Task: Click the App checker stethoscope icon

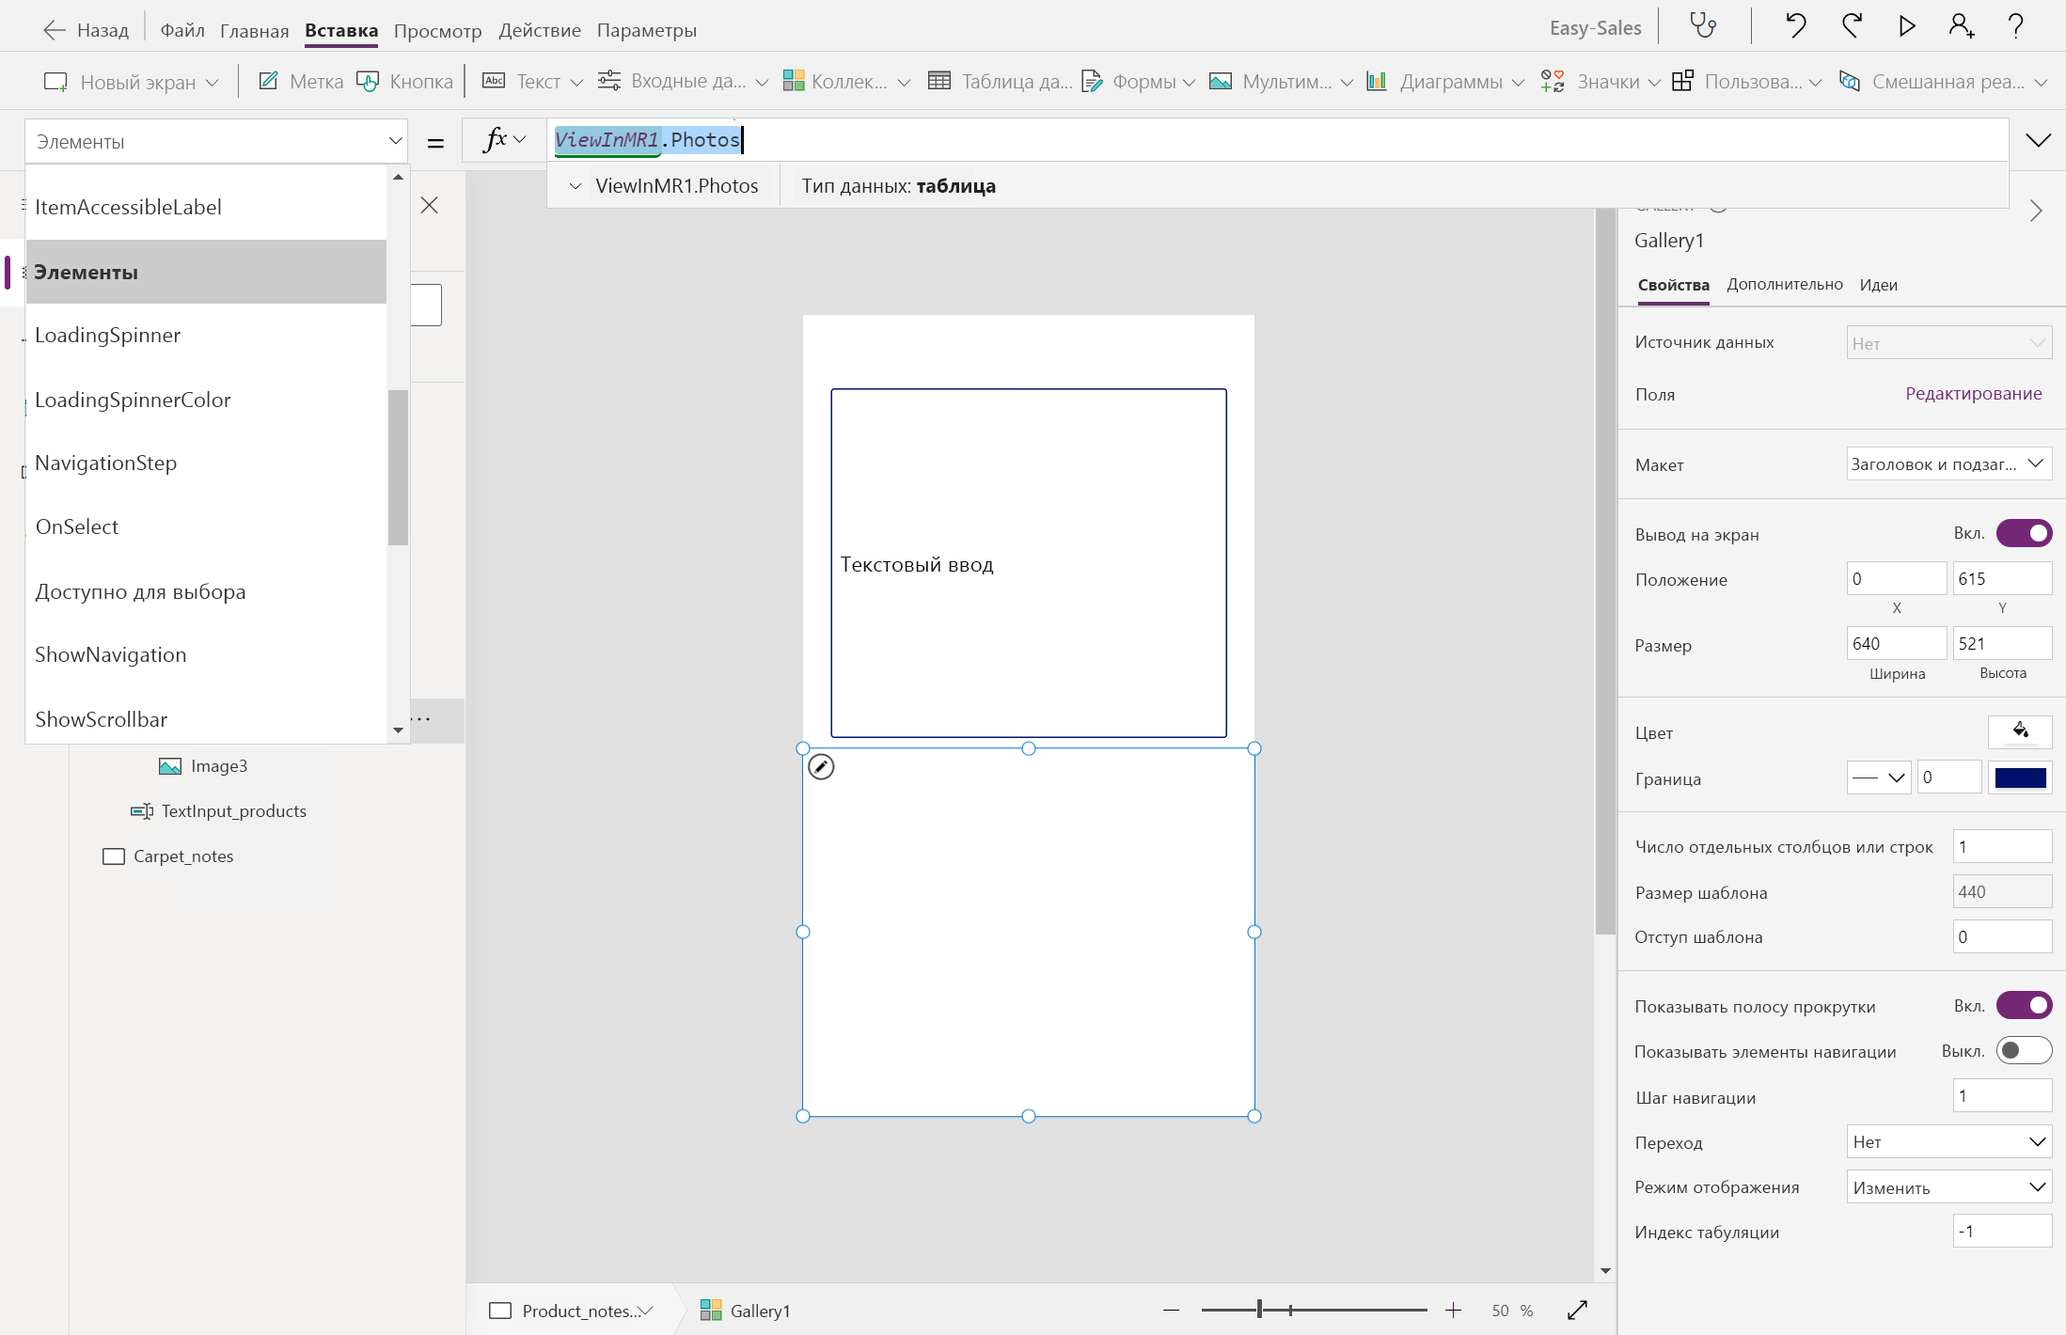Action: [x=1703, y=25]
